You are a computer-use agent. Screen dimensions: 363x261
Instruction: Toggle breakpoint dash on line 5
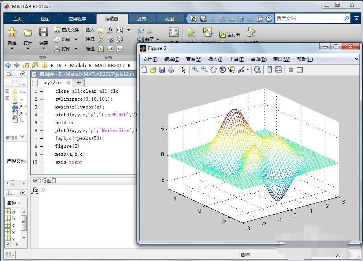point(41,123)
